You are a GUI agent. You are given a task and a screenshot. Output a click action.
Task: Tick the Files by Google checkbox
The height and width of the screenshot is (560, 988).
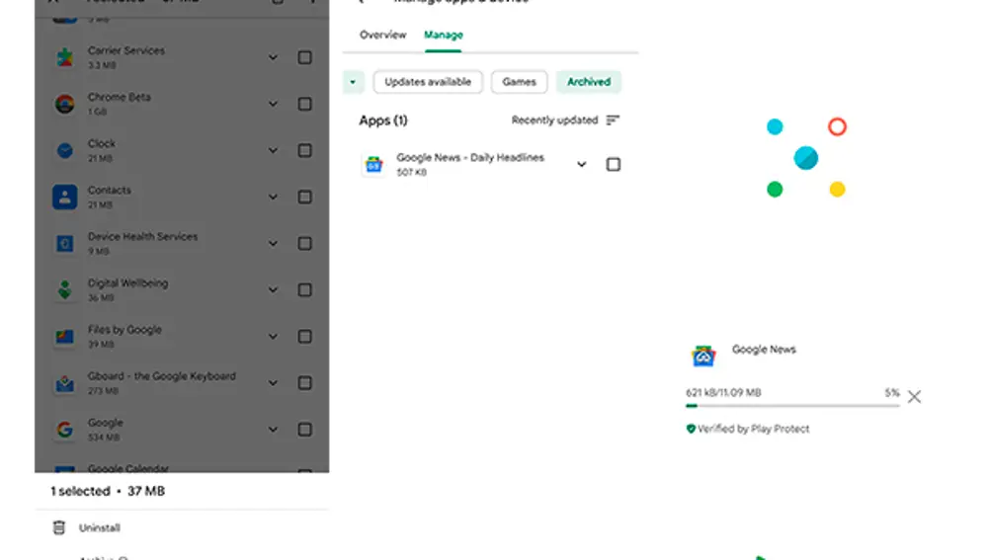pos(304,337)
